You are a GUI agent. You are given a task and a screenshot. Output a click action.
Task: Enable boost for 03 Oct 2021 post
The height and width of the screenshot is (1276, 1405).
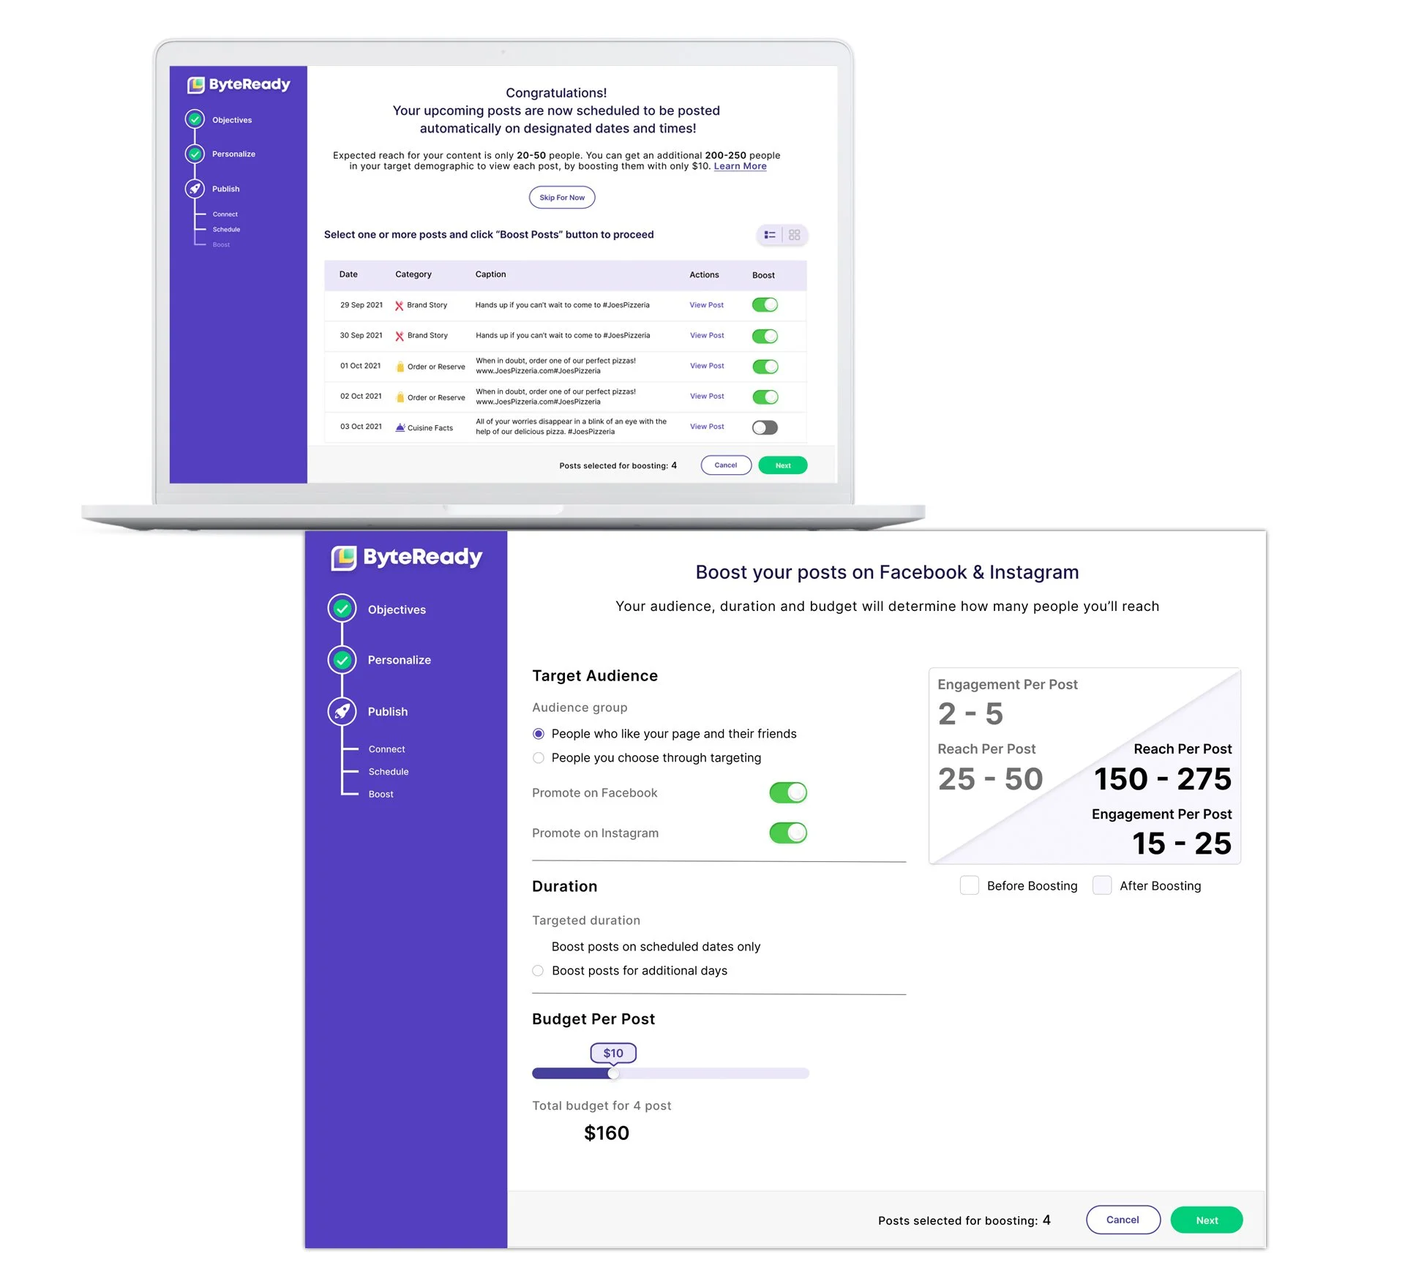click(765, 427)
